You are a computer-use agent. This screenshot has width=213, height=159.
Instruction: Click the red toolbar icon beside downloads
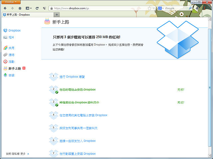point(204,8)
